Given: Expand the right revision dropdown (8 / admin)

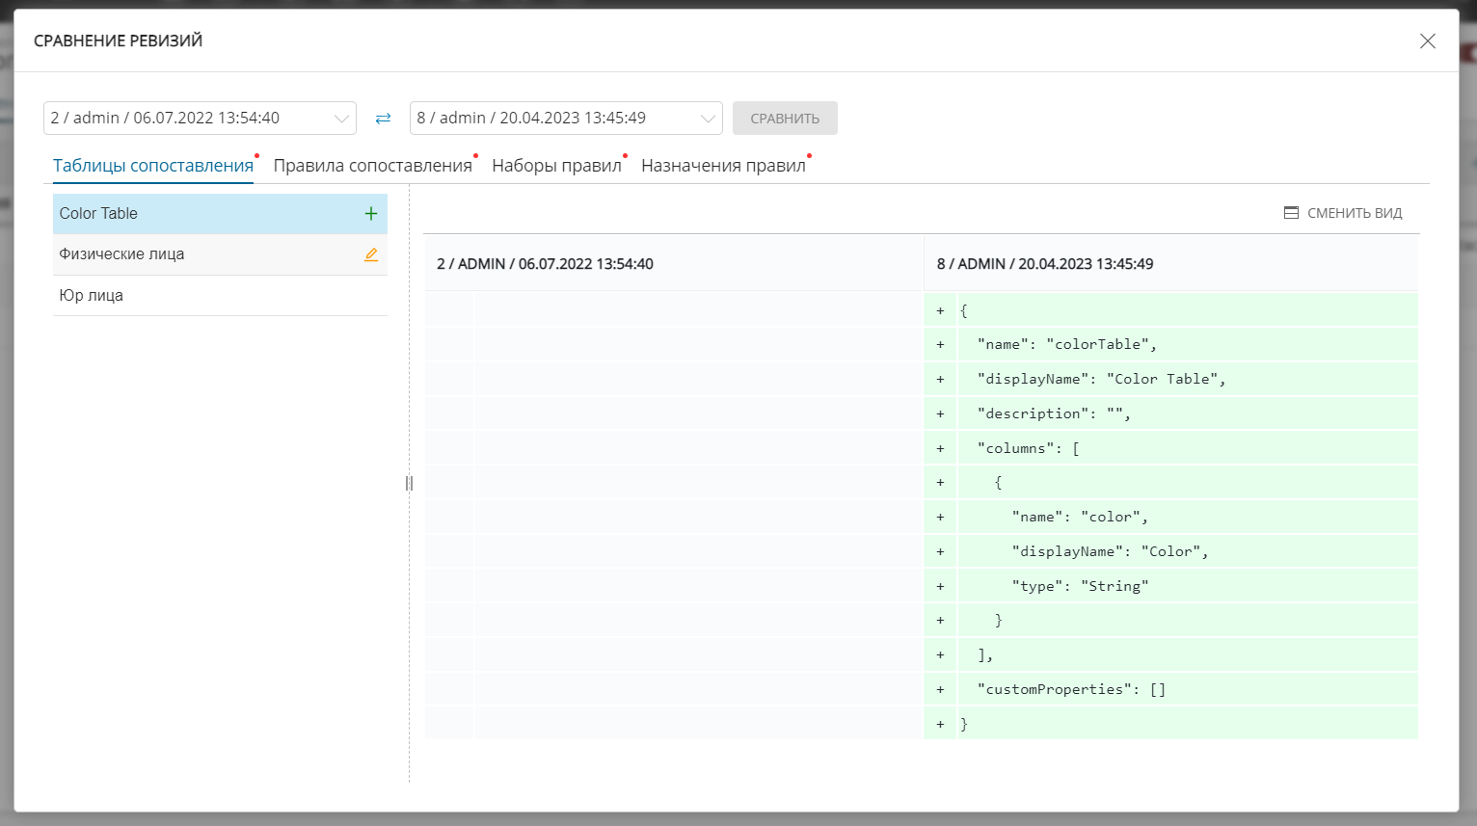Looking at the screenshot, I should [x=566, y=119].
